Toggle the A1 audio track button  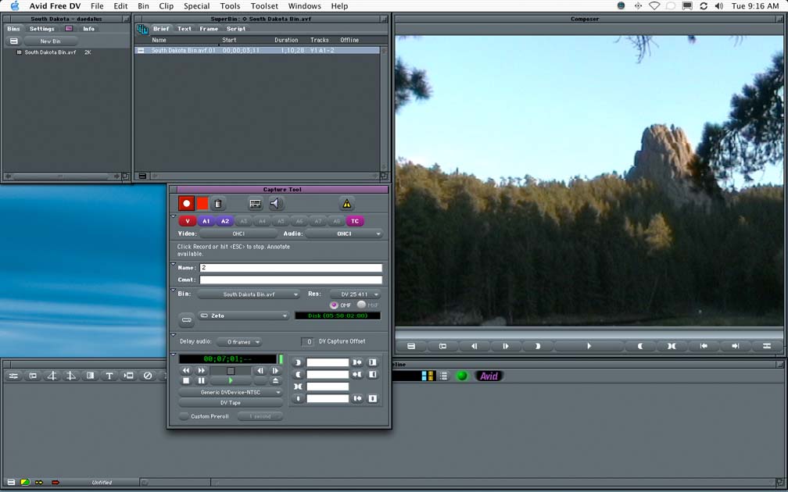coord(206,221)
